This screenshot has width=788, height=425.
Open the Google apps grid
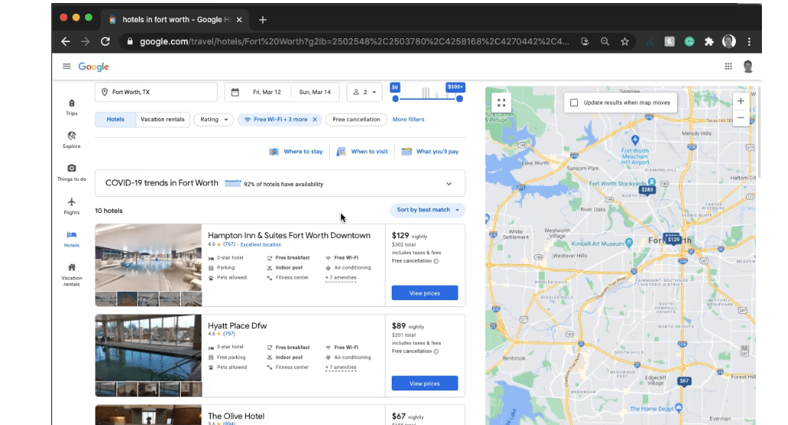(728, 66)
